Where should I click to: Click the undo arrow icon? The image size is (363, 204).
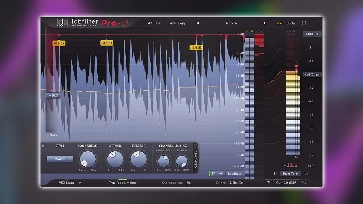point(150,23)
